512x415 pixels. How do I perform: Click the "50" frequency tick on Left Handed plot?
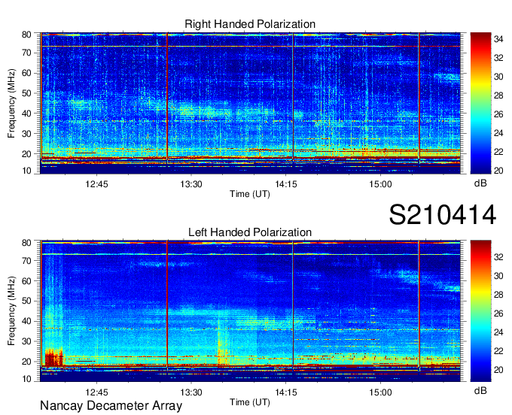pyautogui.click(x=27, y=301)
